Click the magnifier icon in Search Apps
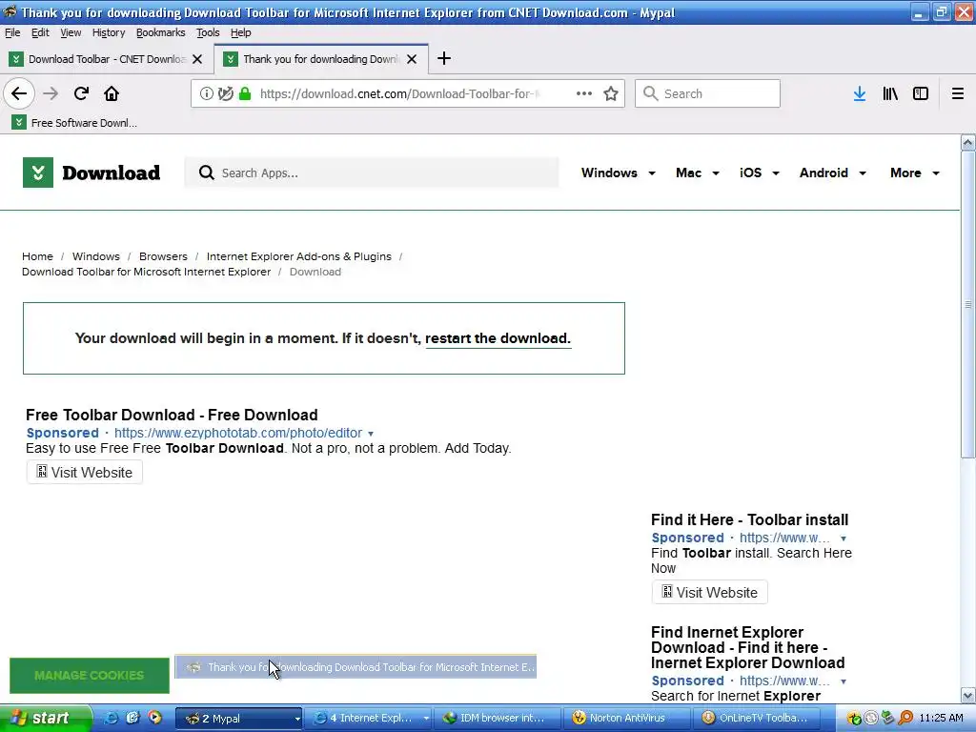This screenshot has width=976, height=732. (207, 173)
